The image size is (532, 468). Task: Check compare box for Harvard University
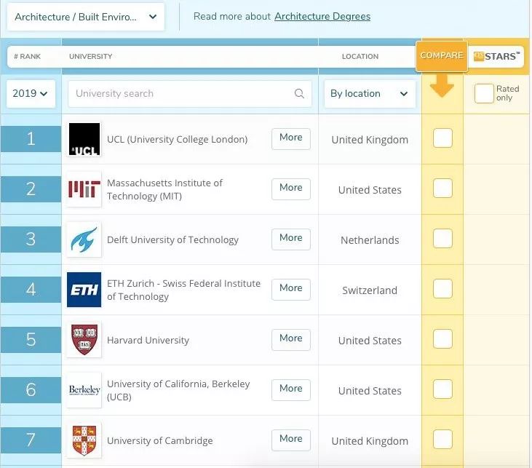click(442, 339)
